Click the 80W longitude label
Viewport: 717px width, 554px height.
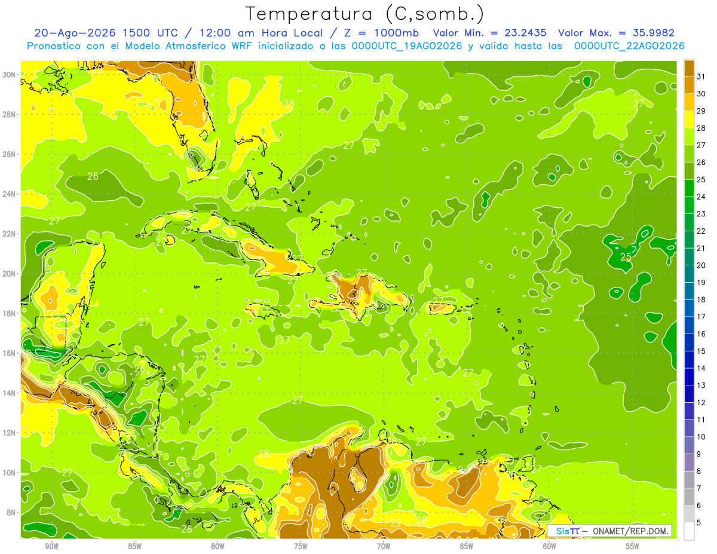217,546
